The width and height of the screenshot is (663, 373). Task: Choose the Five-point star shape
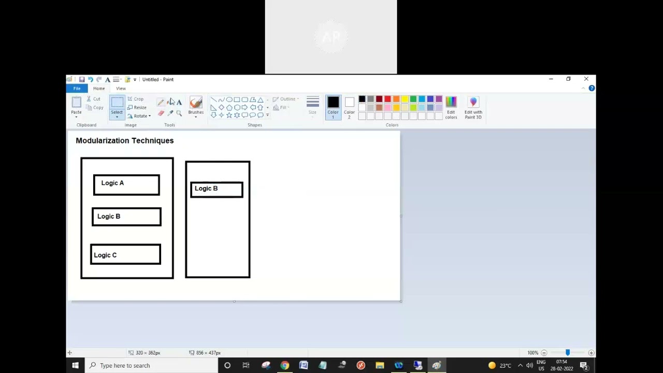click(x=229, y=115)
